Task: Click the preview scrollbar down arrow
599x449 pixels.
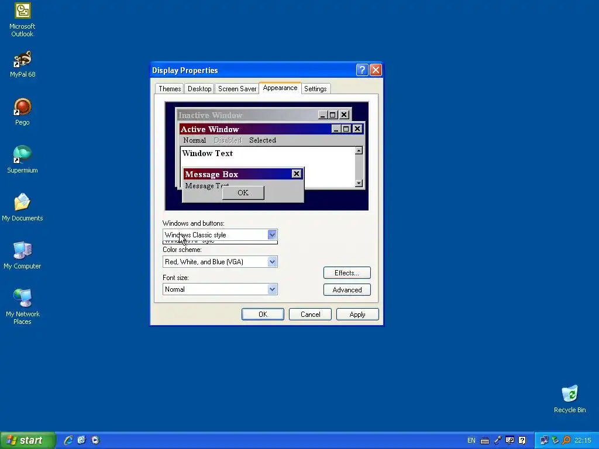Action: pyautogui.click(x=359, y=183)
